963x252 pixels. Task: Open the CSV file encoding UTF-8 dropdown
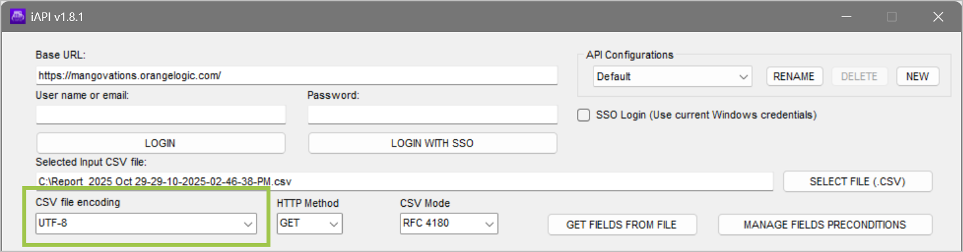coord(146,224)
